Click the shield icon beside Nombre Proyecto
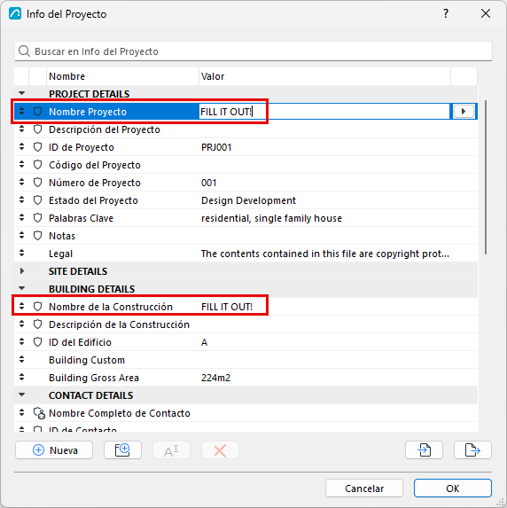The width and height of the screenshot is (507, 508). (x=38, y=112)
